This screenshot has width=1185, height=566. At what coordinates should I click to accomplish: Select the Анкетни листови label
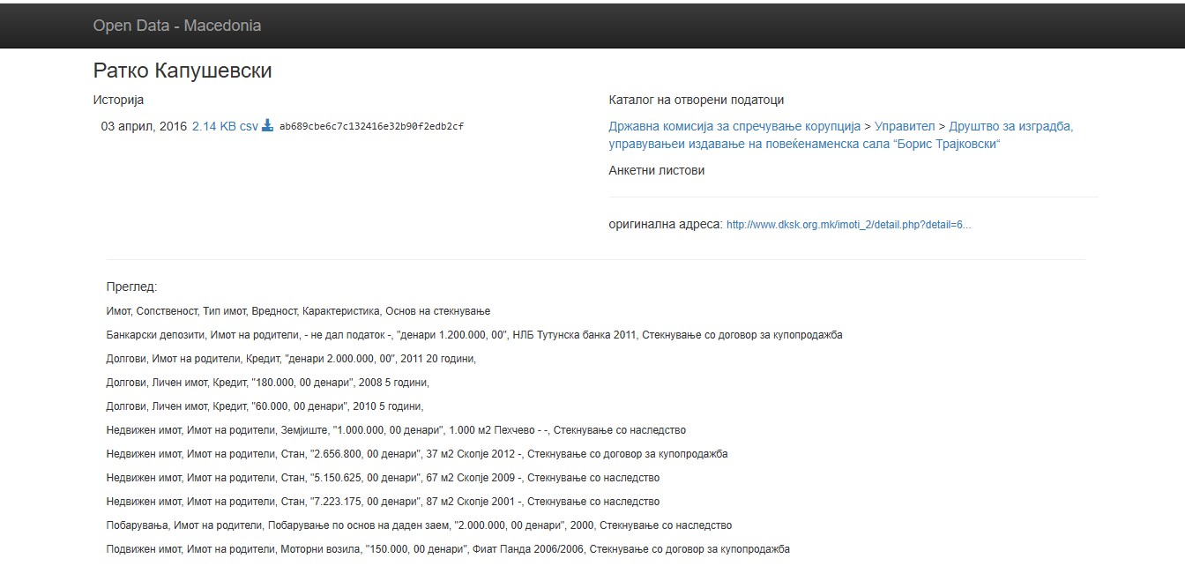click(657, 170)
